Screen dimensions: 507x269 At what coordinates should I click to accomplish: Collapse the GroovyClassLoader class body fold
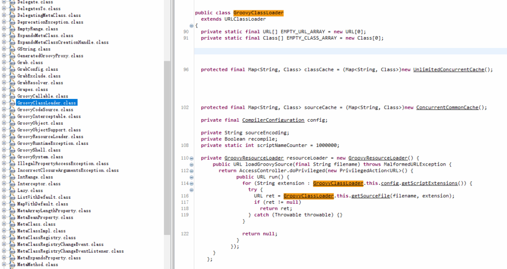coord(192,25)
